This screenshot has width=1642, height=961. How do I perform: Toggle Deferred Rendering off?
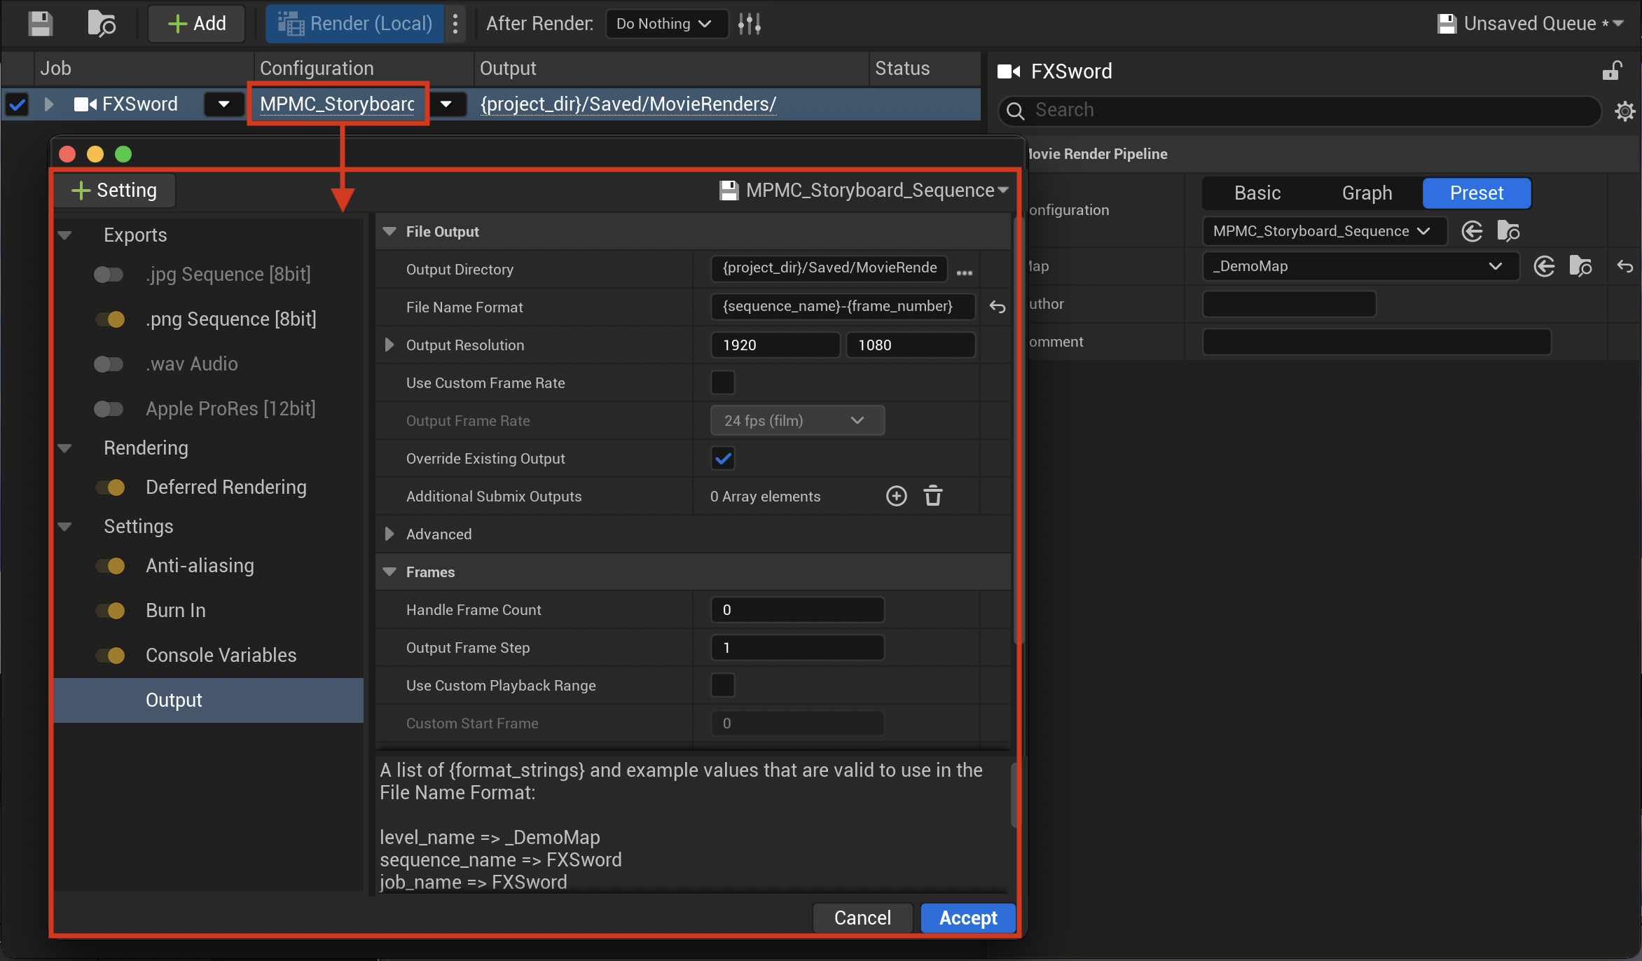pyautogui.click(x=110, y=487)
